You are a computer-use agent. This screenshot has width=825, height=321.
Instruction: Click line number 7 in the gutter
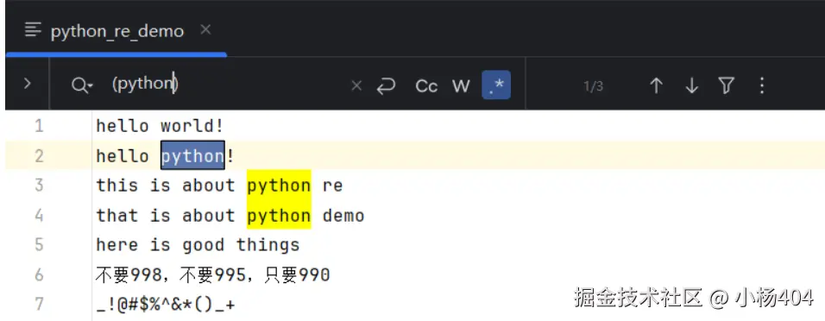coord(39,304)
